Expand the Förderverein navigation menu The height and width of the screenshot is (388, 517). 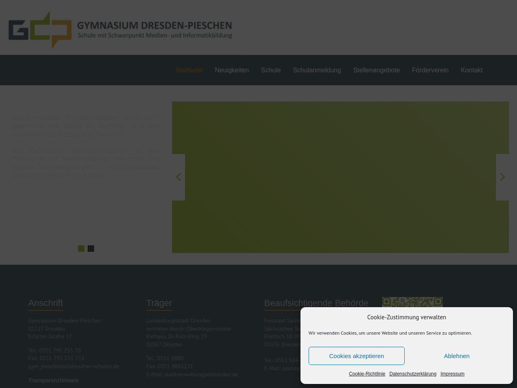coord(430,70)
